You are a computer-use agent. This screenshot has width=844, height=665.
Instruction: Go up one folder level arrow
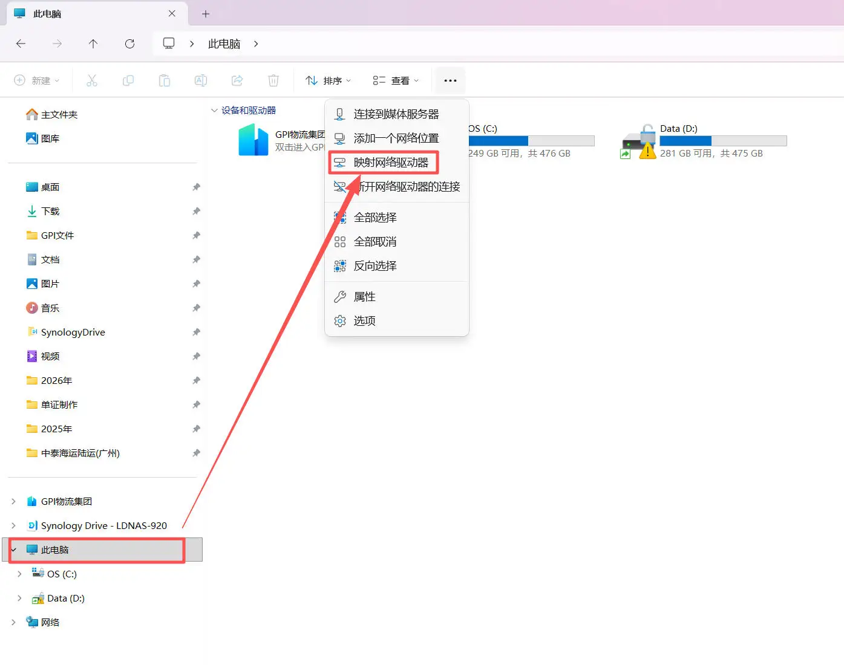(x=93, y=44)
